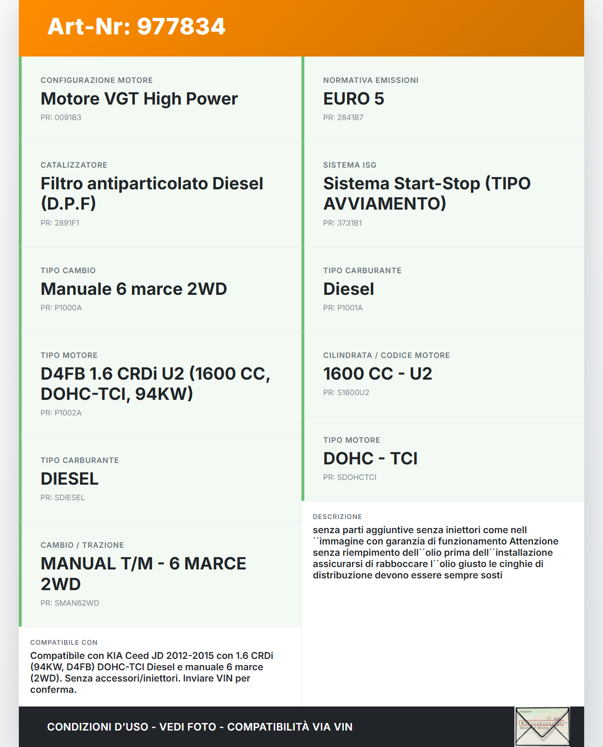Click the EURO 5 emissions value
The height and width of the screenshot is (747, 603).
coord(354,99)
